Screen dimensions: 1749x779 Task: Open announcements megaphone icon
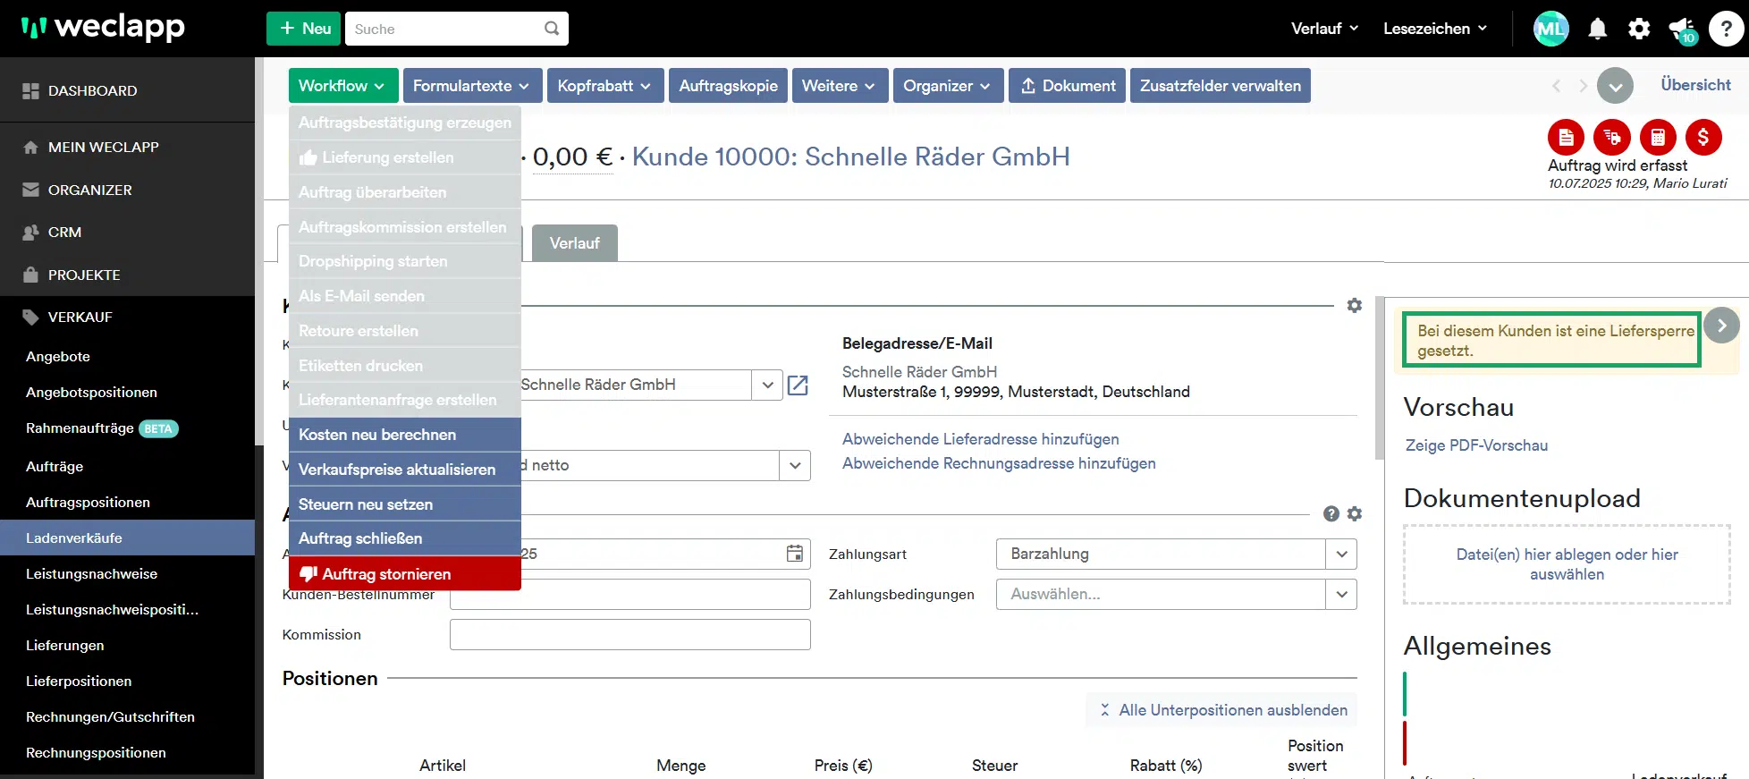(1682, 30)
